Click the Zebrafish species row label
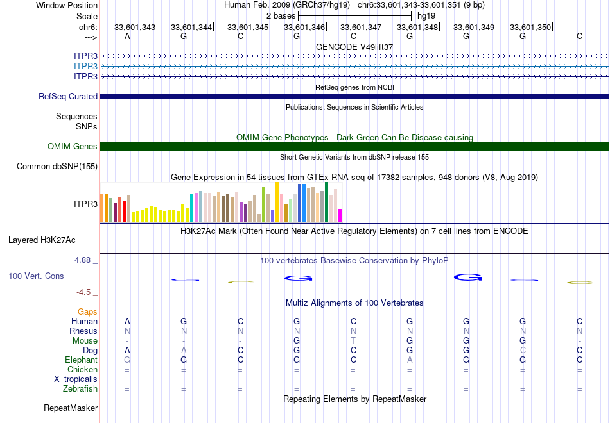The width and height of the screenshot is (610, 423). (80, 388)
